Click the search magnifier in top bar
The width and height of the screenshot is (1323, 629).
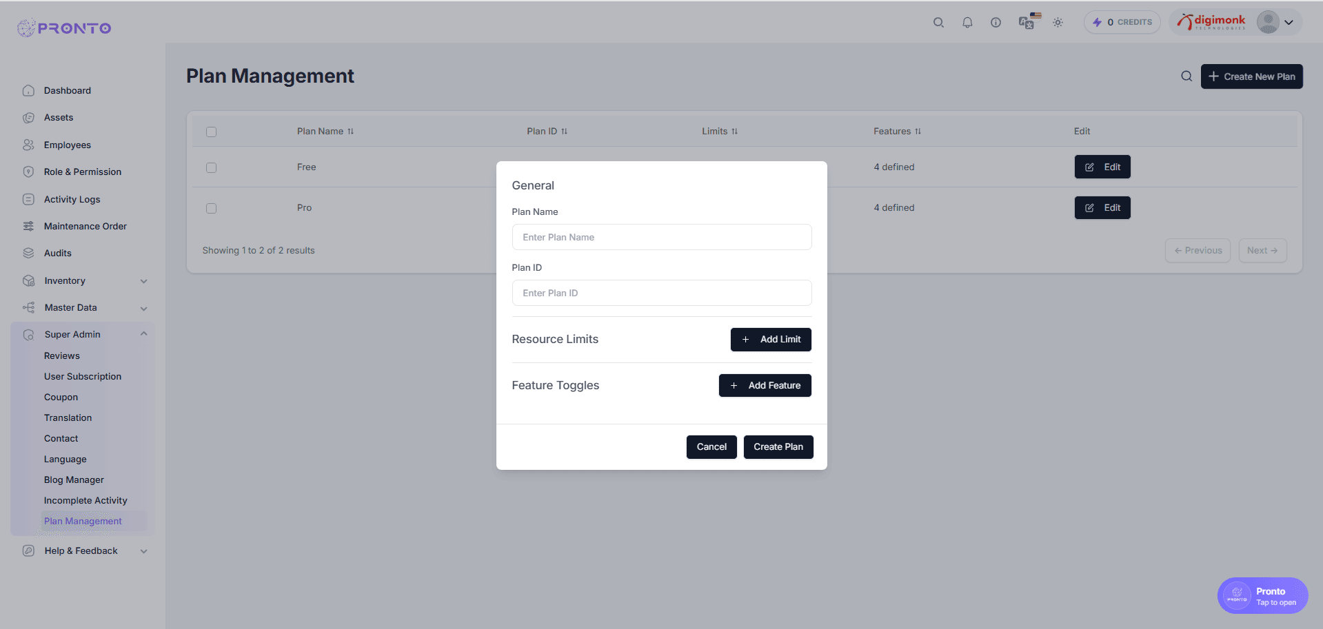click(x=938, y=22)
